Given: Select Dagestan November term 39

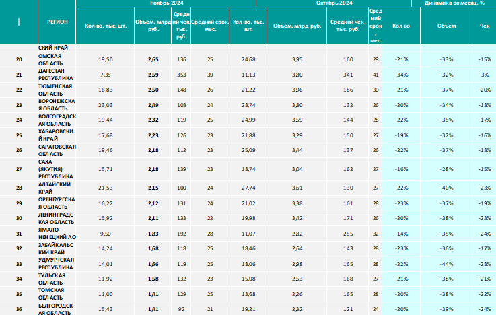Looking at the screenshot, I should click(210, 75).
